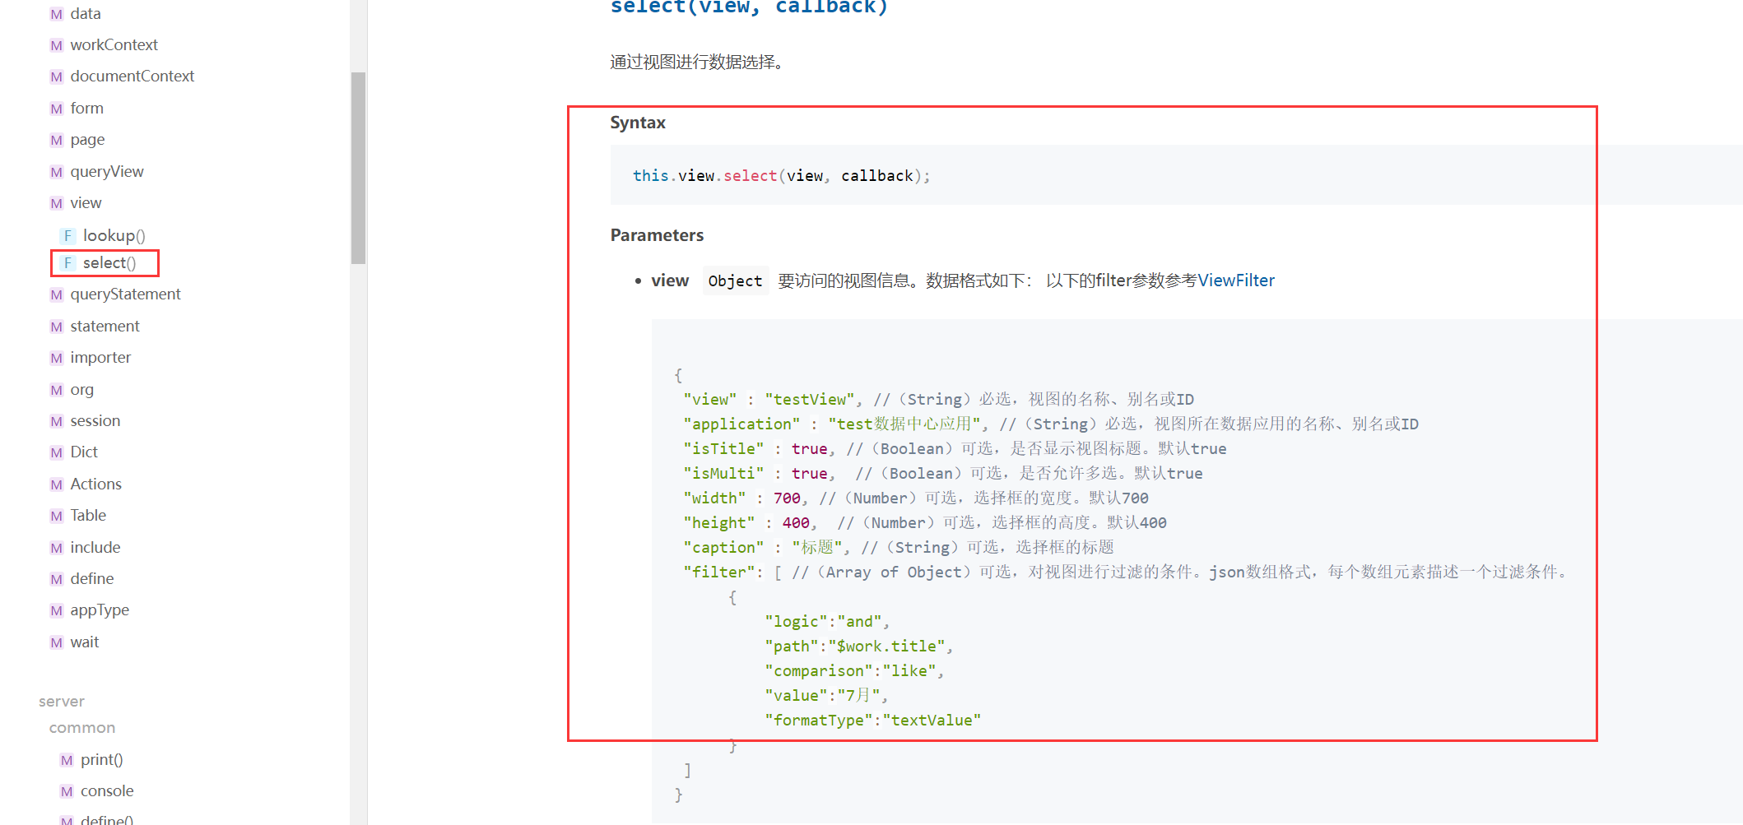Screen dimensions: 1743x825
Task: Go to documentContext in the sidebar
Action: (132, 76)
